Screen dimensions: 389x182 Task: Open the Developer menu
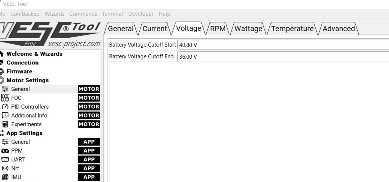point(141,14)
